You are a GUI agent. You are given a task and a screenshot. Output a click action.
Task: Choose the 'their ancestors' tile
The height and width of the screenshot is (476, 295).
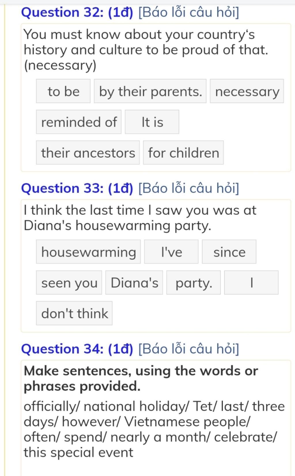(x=88, y=153)
